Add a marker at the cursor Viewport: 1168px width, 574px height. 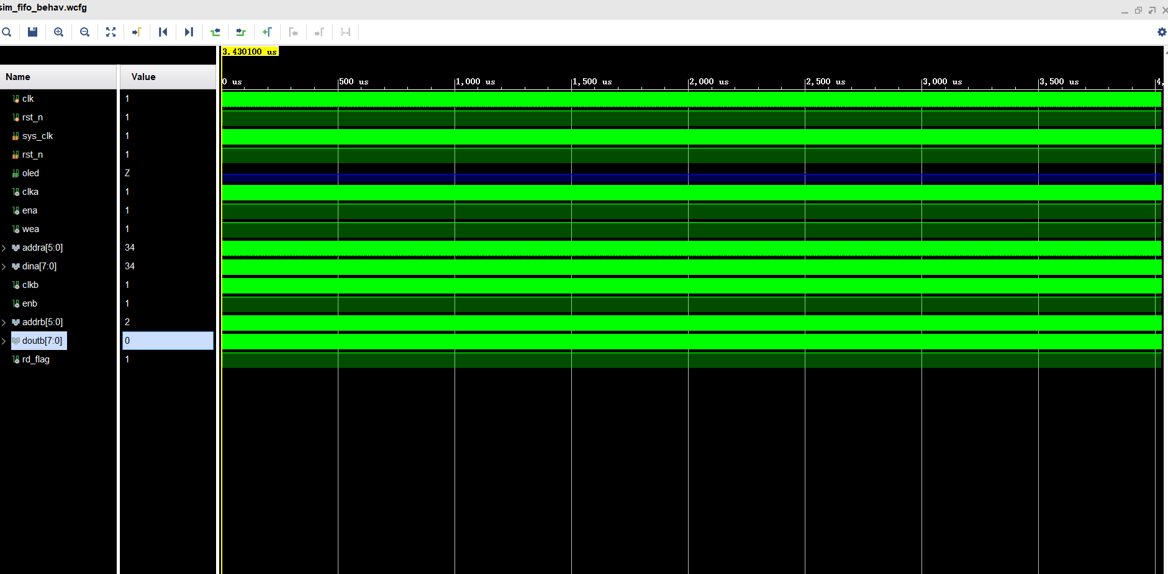(x=267, y=32)
